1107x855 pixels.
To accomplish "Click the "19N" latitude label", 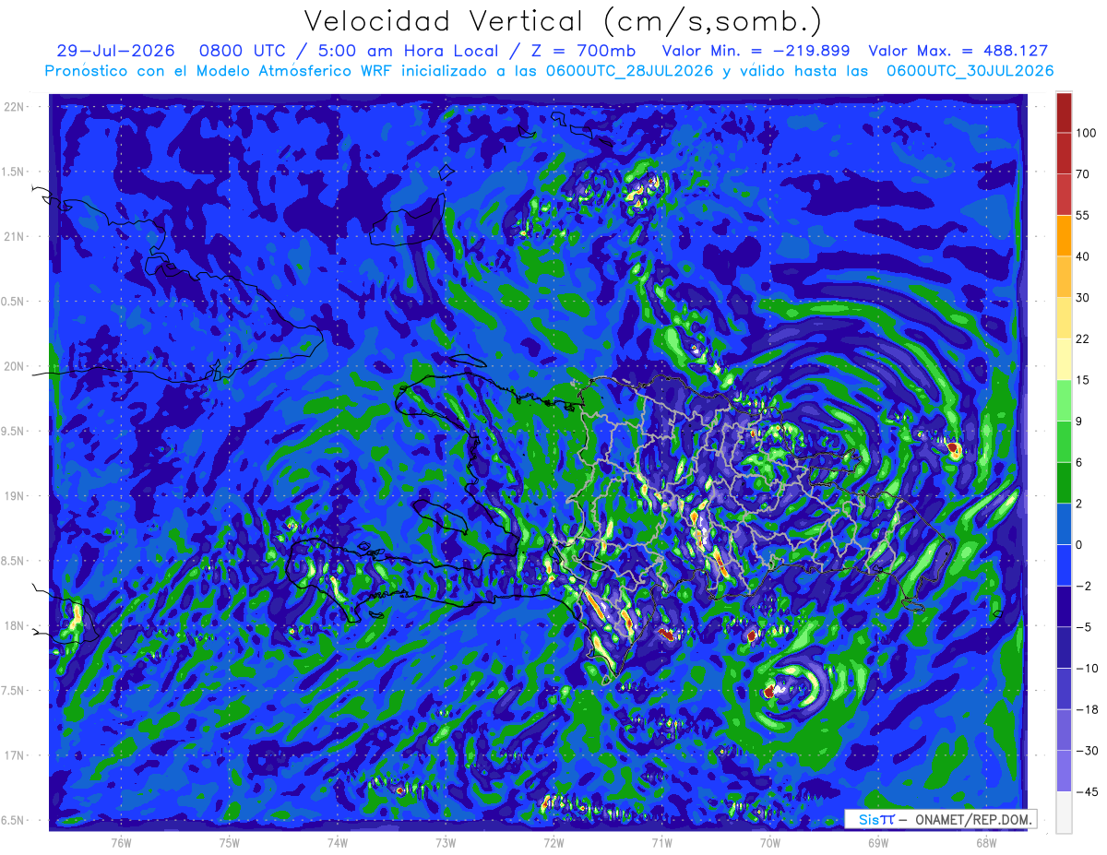I will [15, 495].
